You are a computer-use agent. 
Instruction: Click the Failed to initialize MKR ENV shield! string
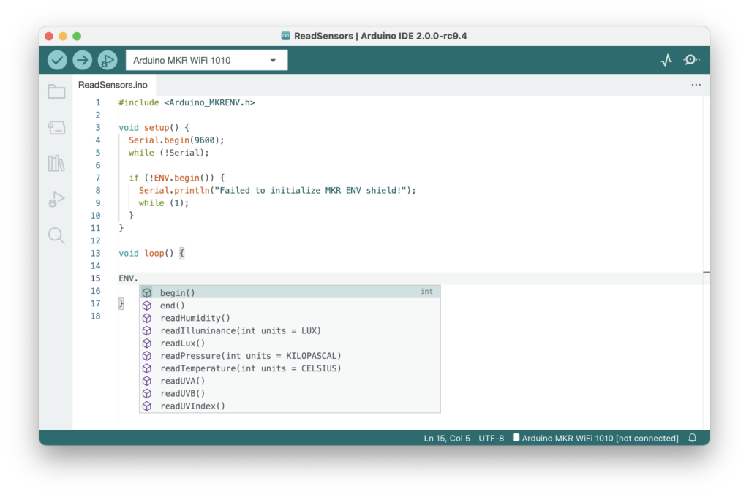click(310, 190)
